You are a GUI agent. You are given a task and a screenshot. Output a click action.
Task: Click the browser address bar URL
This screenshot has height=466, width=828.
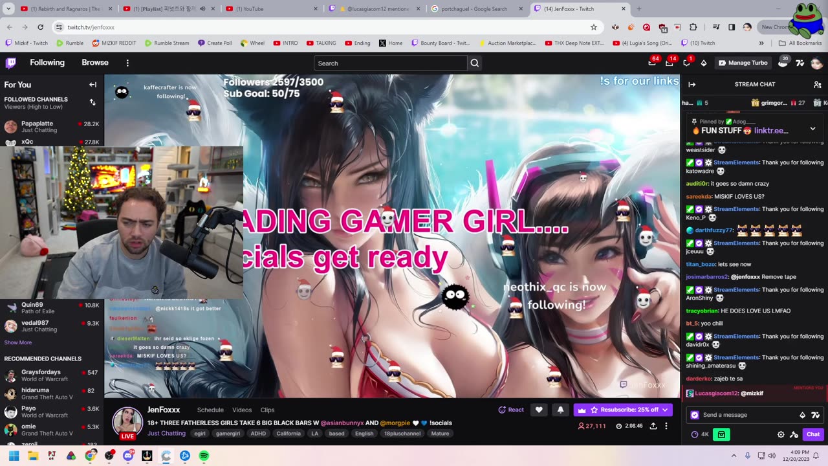tap(91, 27)
